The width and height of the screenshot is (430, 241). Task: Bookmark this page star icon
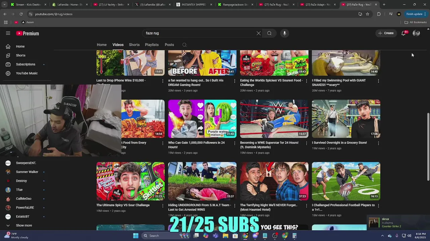click(368, 14)
